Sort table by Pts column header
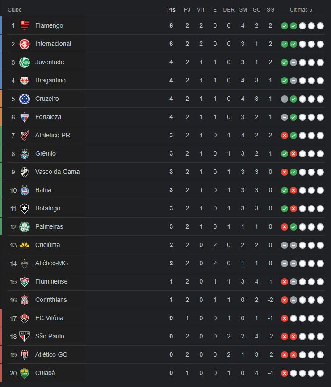 171,9
